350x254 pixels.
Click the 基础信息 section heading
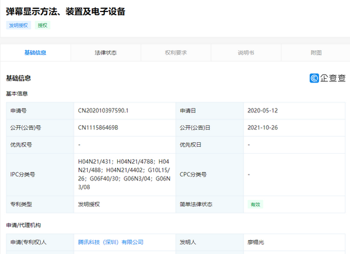(18, 78)
